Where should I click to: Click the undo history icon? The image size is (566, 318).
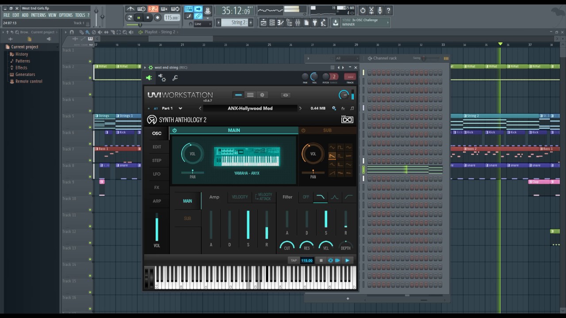pyautogui.click(x=363, y=10)
